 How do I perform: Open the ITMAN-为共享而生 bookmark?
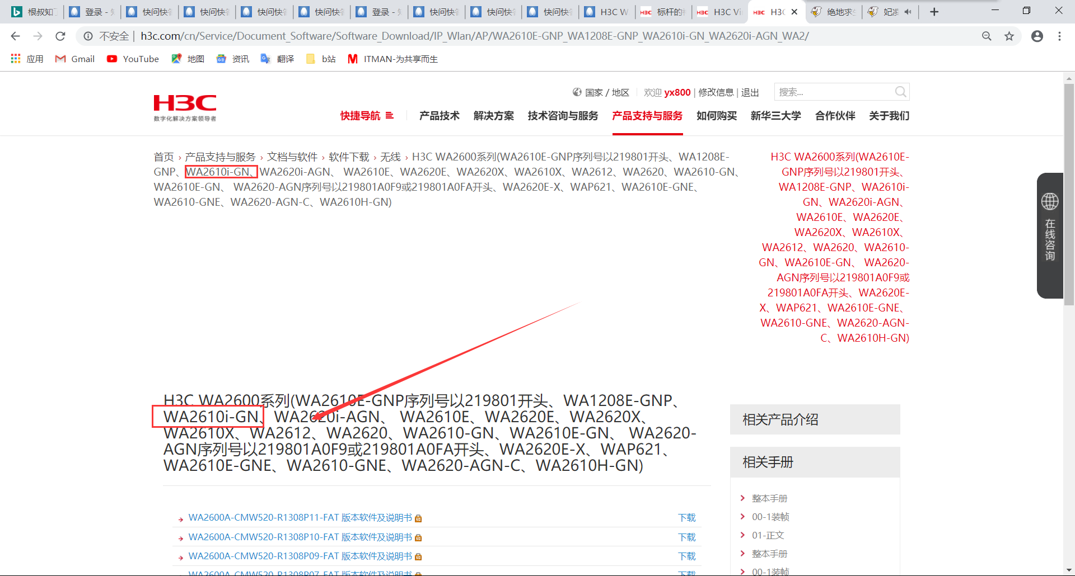393,59
